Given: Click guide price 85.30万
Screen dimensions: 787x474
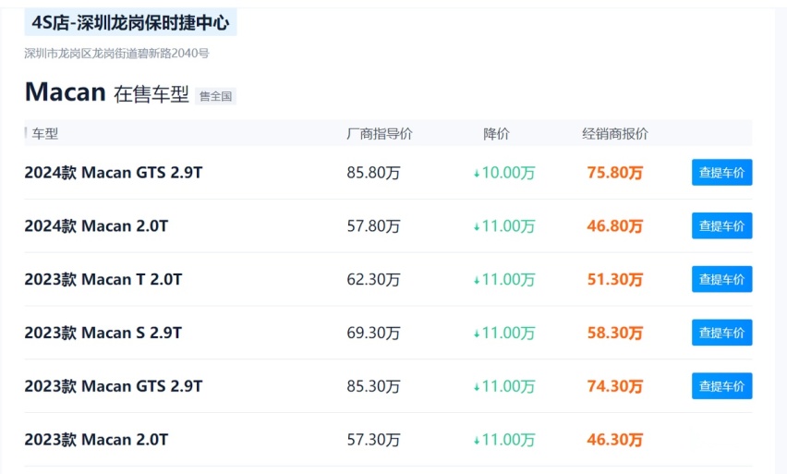Looking at the screenshot, I should tap(373, 386).
